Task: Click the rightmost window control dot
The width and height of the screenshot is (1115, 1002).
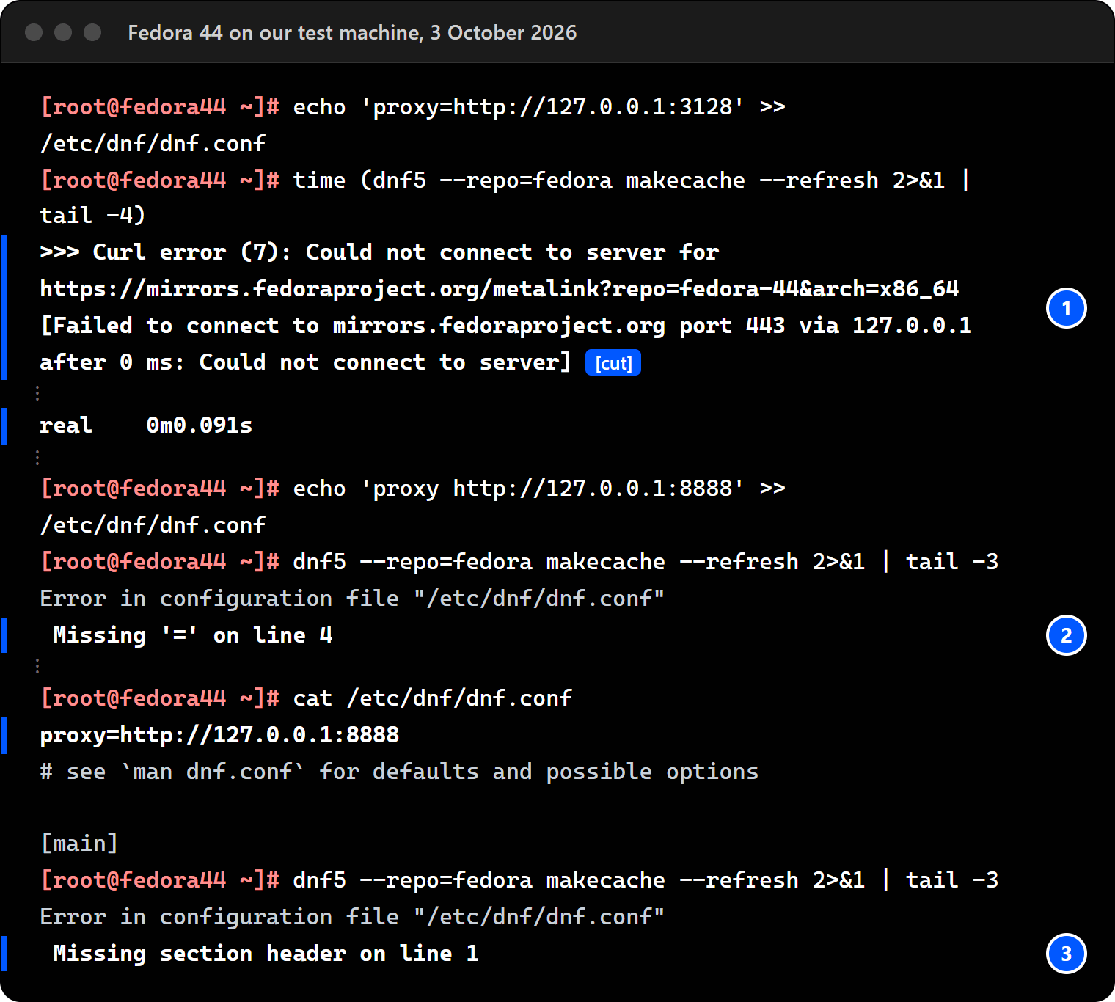Action: [x=92, y=32]
